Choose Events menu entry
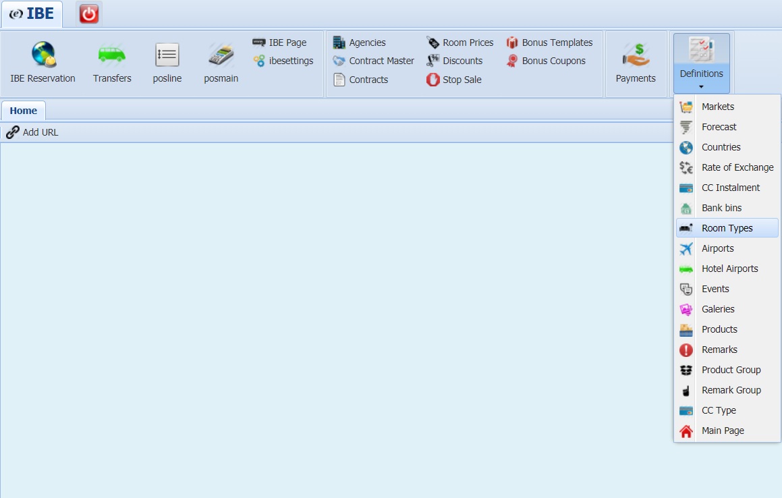The height and width of the screenshot is (498, 782). click(727, 289)
